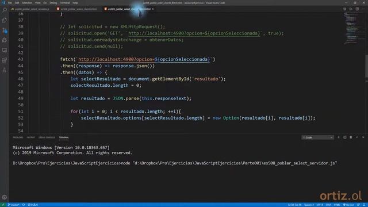This screenshot has width=368, height=207.
Task: Click 'new Option' on line 52
Action: coord(225,118)
